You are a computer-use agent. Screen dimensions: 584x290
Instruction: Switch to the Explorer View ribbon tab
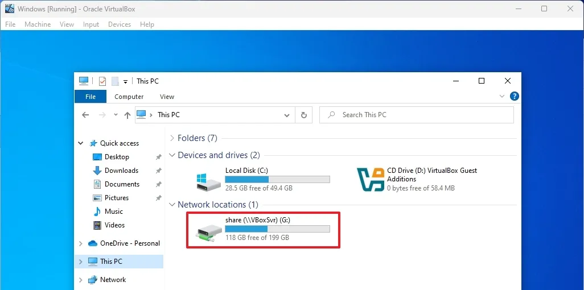point(167,97)
